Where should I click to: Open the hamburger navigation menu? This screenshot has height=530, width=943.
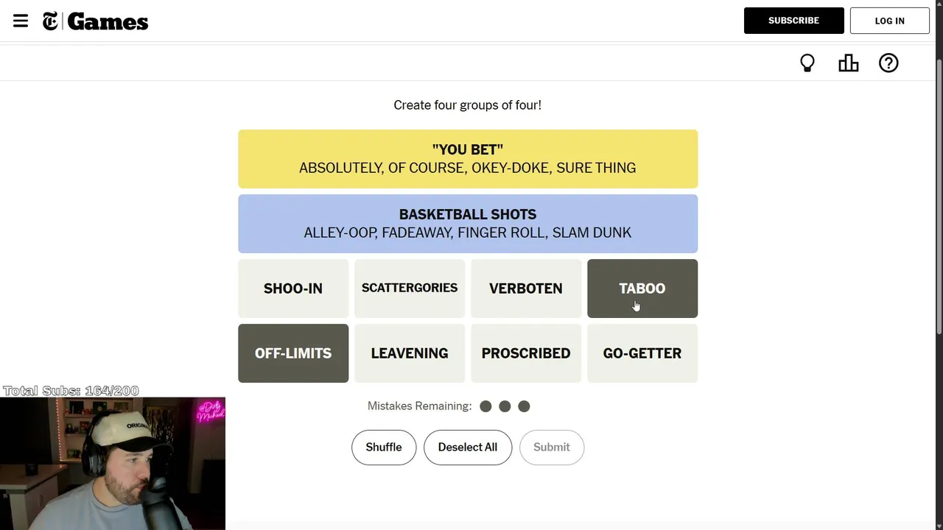coord(21,21)
